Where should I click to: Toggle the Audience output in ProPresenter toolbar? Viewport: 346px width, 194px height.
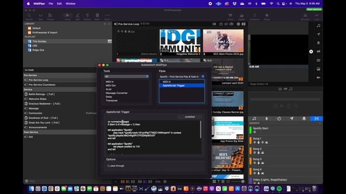(x=255, y=16)
